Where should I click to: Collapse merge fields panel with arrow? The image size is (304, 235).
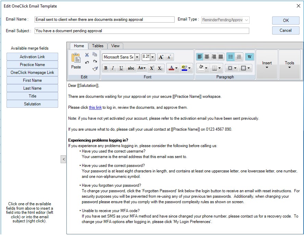pos(63,159)
